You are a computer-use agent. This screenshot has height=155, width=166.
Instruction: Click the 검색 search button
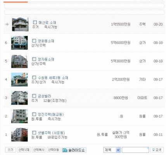pyautogui.click(x=157, y=150)
